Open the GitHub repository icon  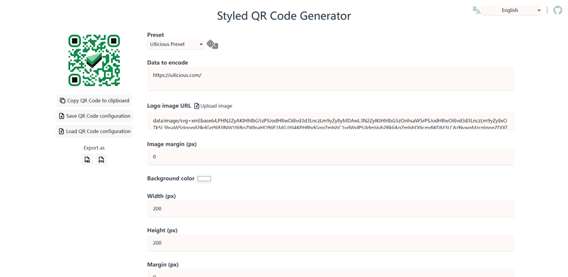point(557,10)
